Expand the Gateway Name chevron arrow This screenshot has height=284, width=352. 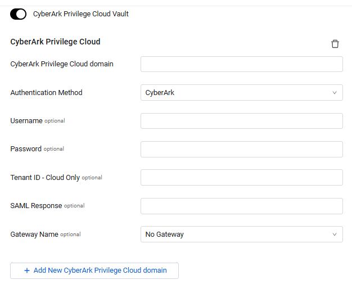(x=335, y=235)
